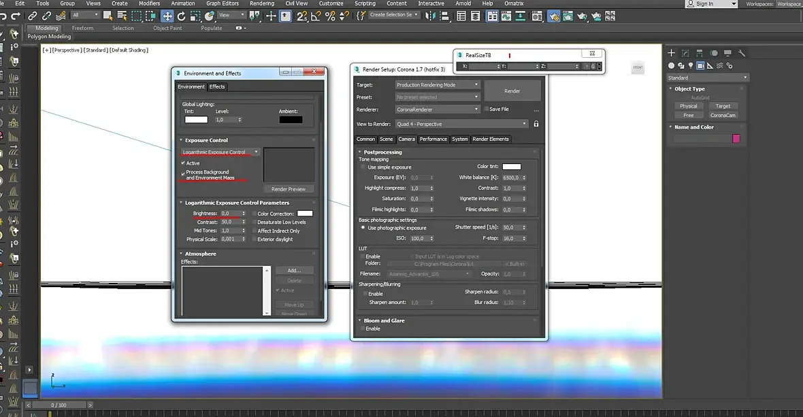The height and width of the screenshot is (417, 803).
Task: Click the Undo arrow icon
Action: click(4, 16)
